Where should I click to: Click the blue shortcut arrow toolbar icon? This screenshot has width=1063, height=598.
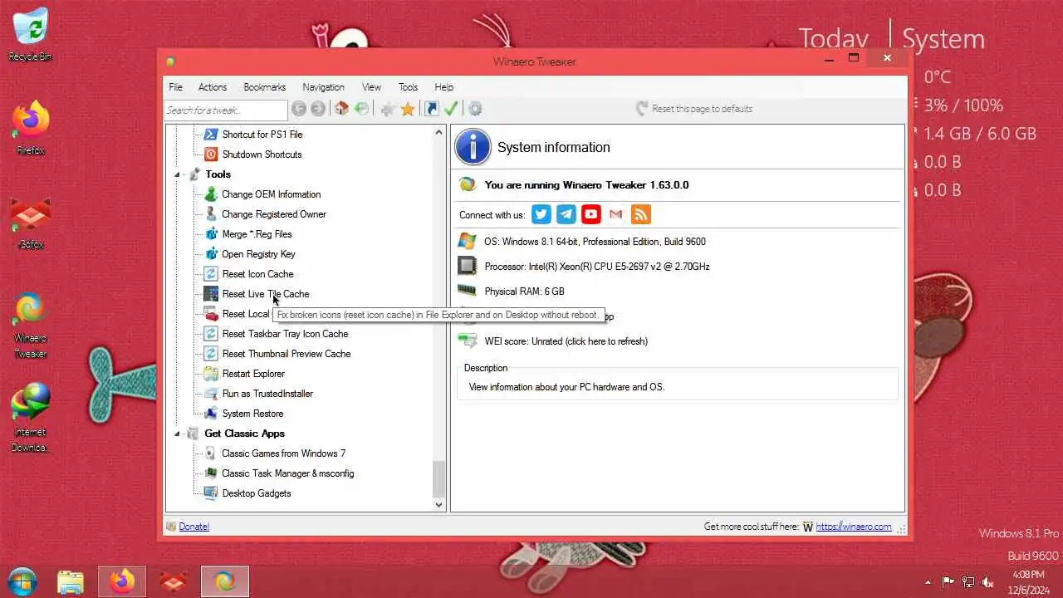coord(431,109)
